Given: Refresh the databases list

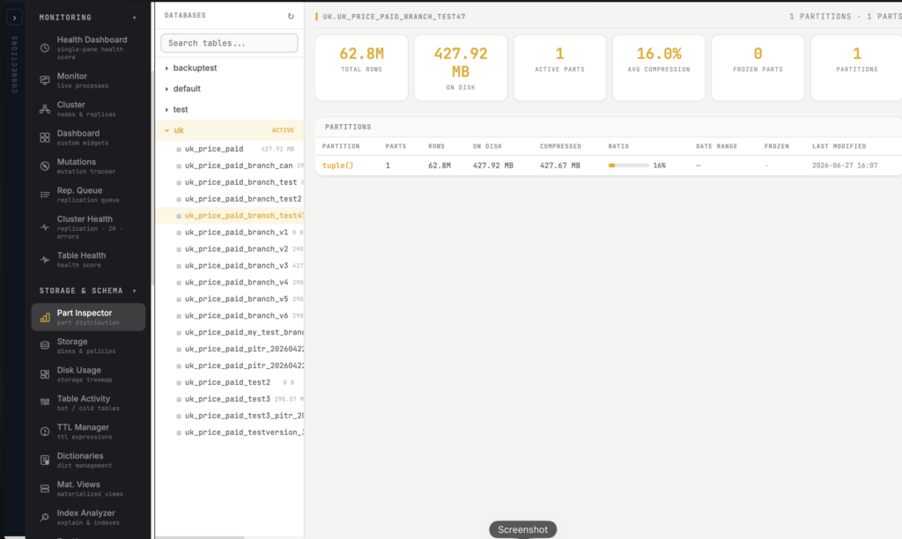Looking at the screenshot, I should (x=291, y=16).
